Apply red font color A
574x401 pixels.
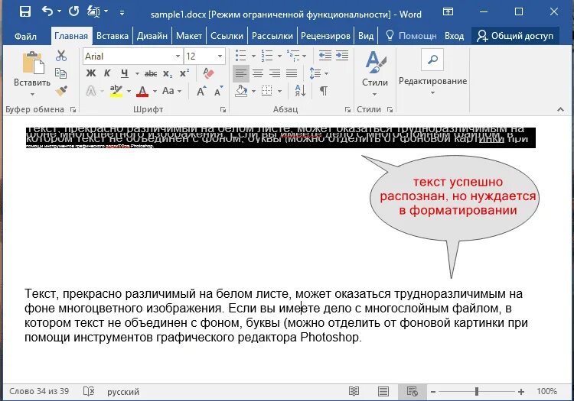pyautogui.click(x=142, y=91)
